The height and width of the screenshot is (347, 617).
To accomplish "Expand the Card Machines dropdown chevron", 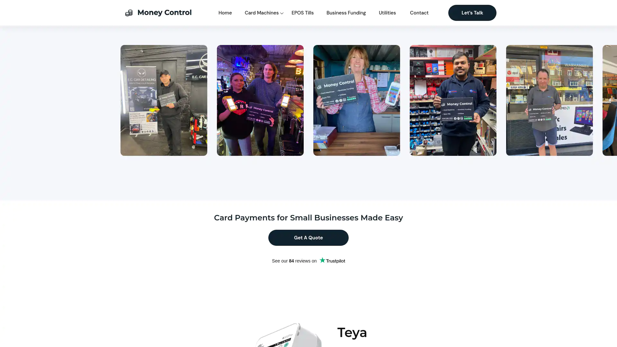I will pyautogui.click(x=282, y=13).
